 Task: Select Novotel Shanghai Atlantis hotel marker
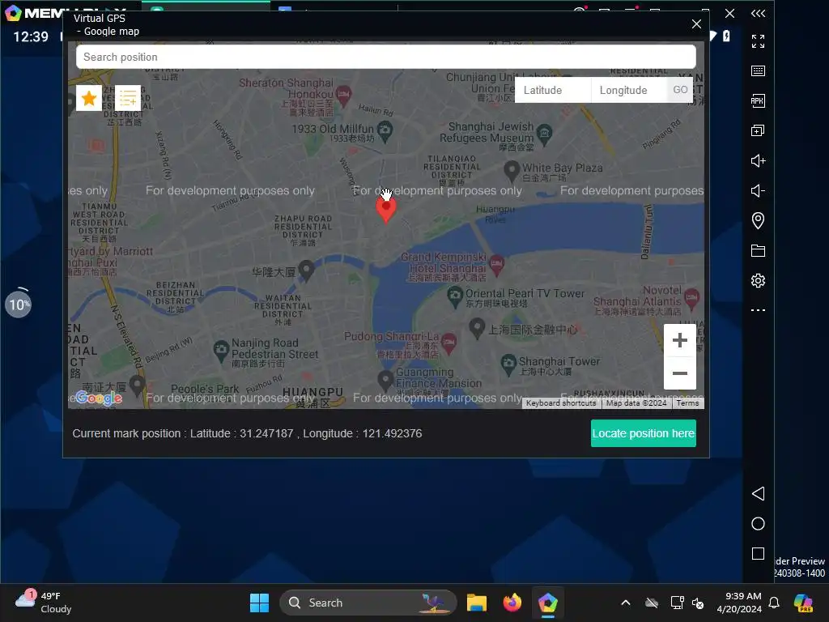coord(691,299)
